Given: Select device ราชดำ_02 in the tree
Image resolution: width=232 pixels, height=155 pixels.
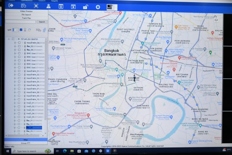Looking at the screenshot, I should point(35,106).
